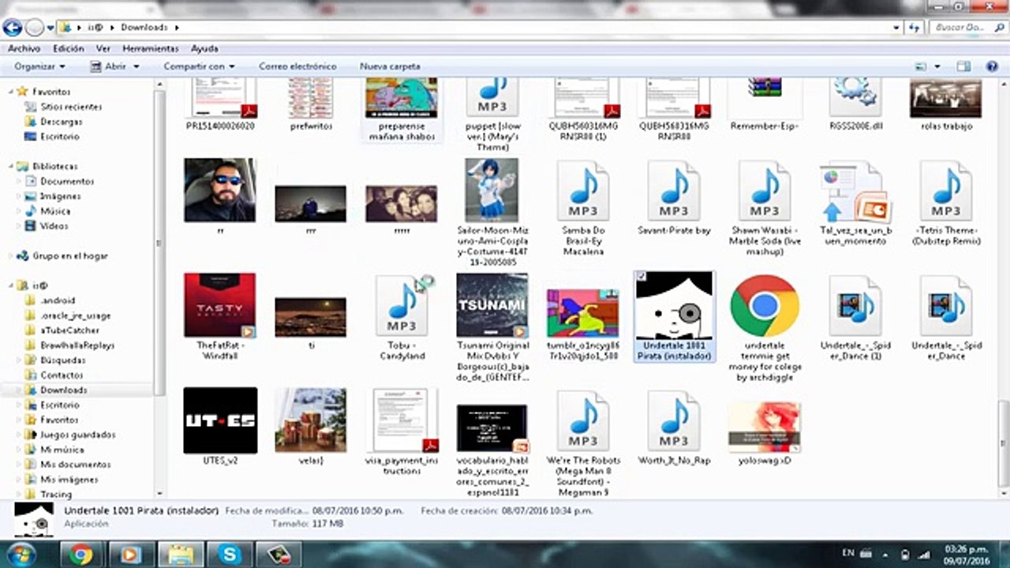Click the Buscar Downloads search field

958,28
